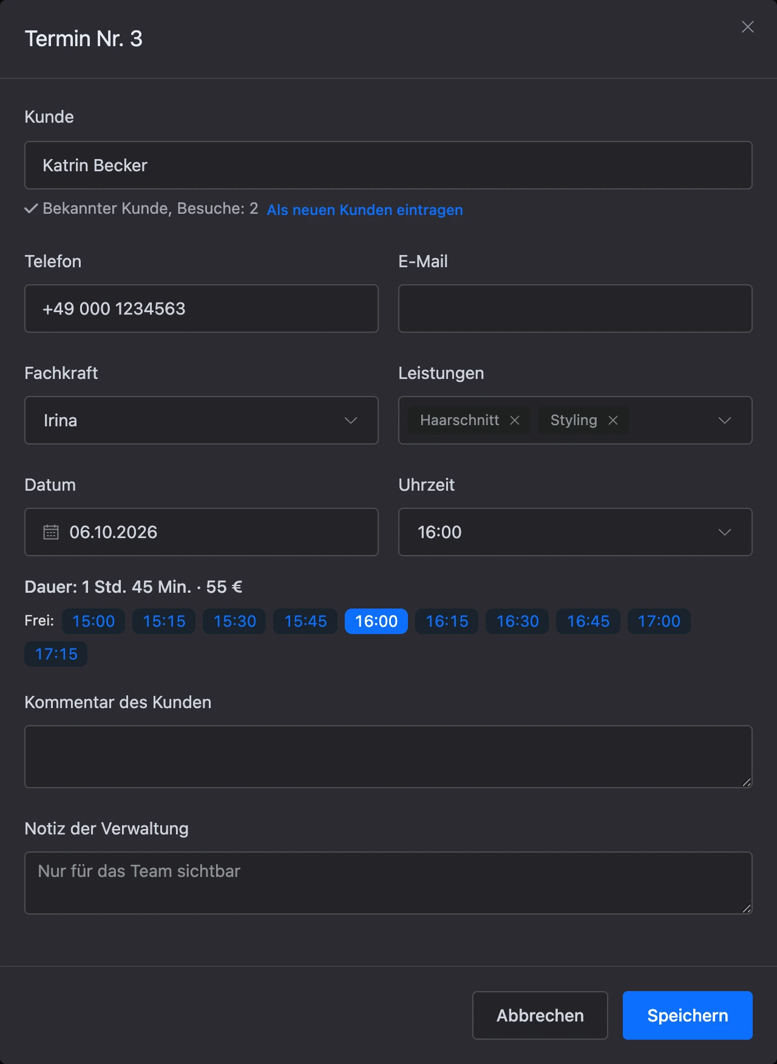Pick the 16:45 time slot
This screenshot has height=1064, width=777.
click(588, 621)
